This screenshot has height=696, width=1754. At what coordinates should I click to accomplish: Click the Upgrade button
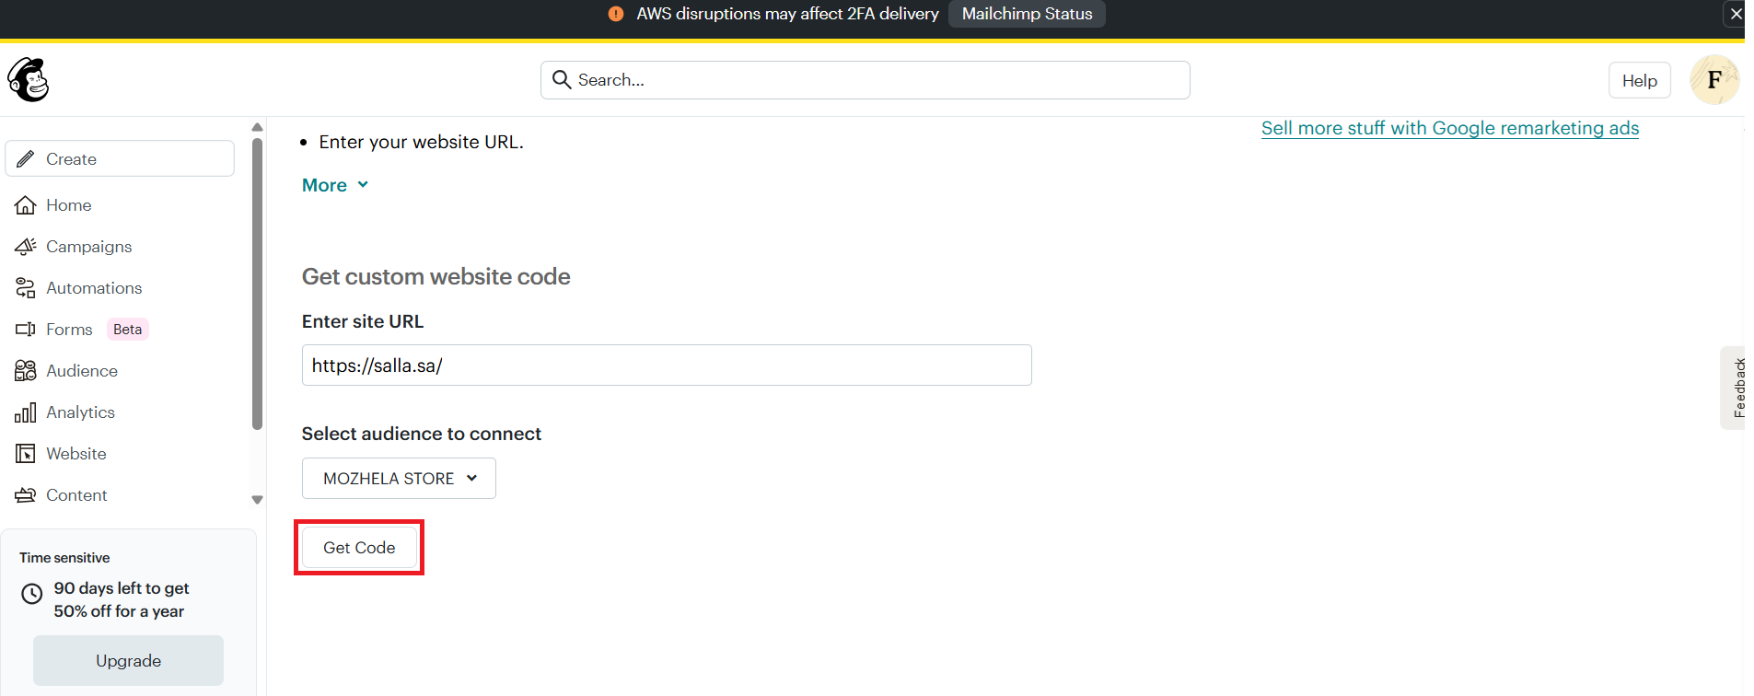coord(128,661)
